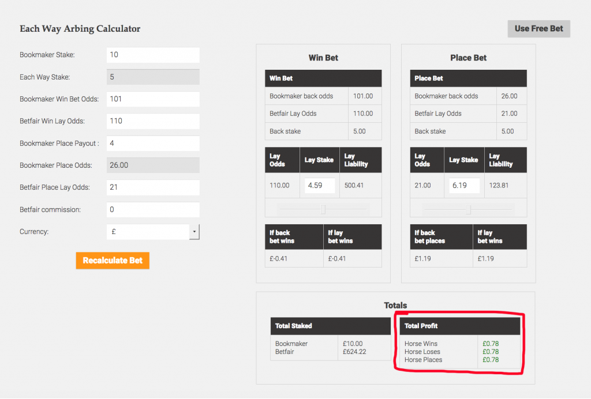Select the Bookmaker total staked £10.00

tap(353, 344)
